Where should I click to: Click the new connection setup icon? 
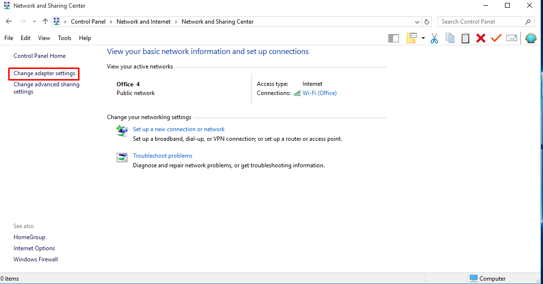click(122, 131)
